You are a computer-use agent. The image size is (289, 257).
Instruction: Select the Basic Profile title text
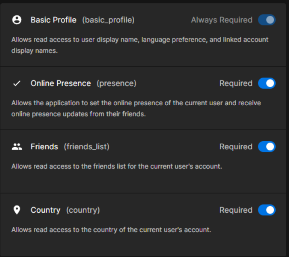[x=54, y=20]
